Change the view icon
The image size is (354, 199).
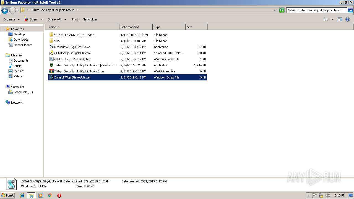pos(326,19)
